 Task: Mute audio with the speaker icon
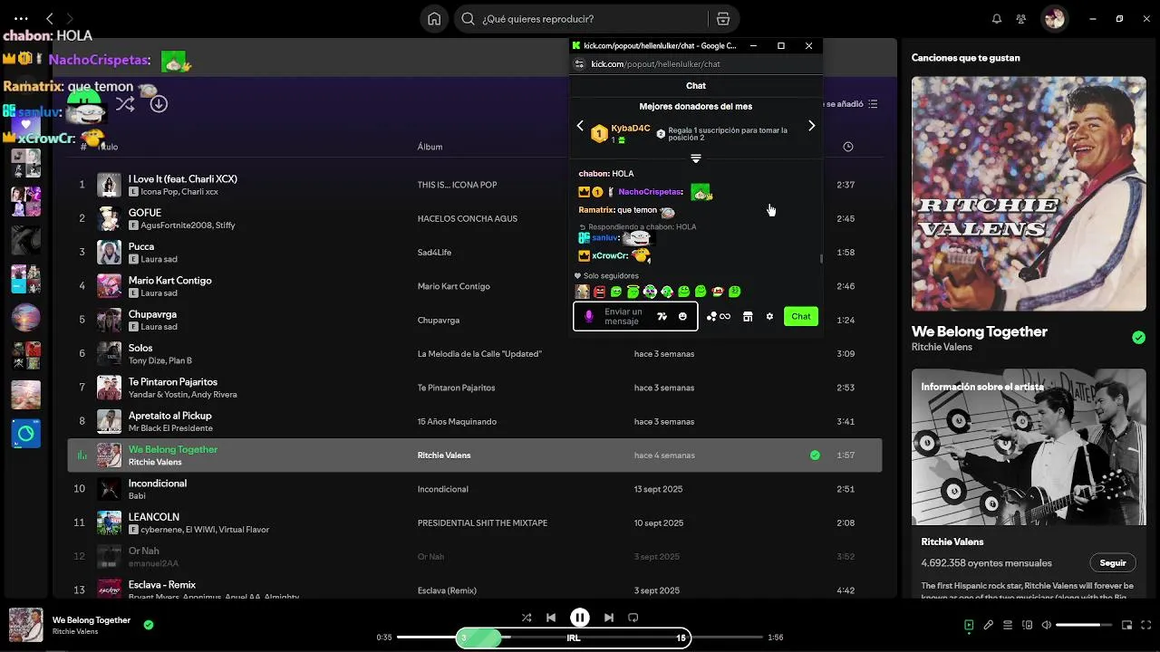click(x=1047, y=625)
